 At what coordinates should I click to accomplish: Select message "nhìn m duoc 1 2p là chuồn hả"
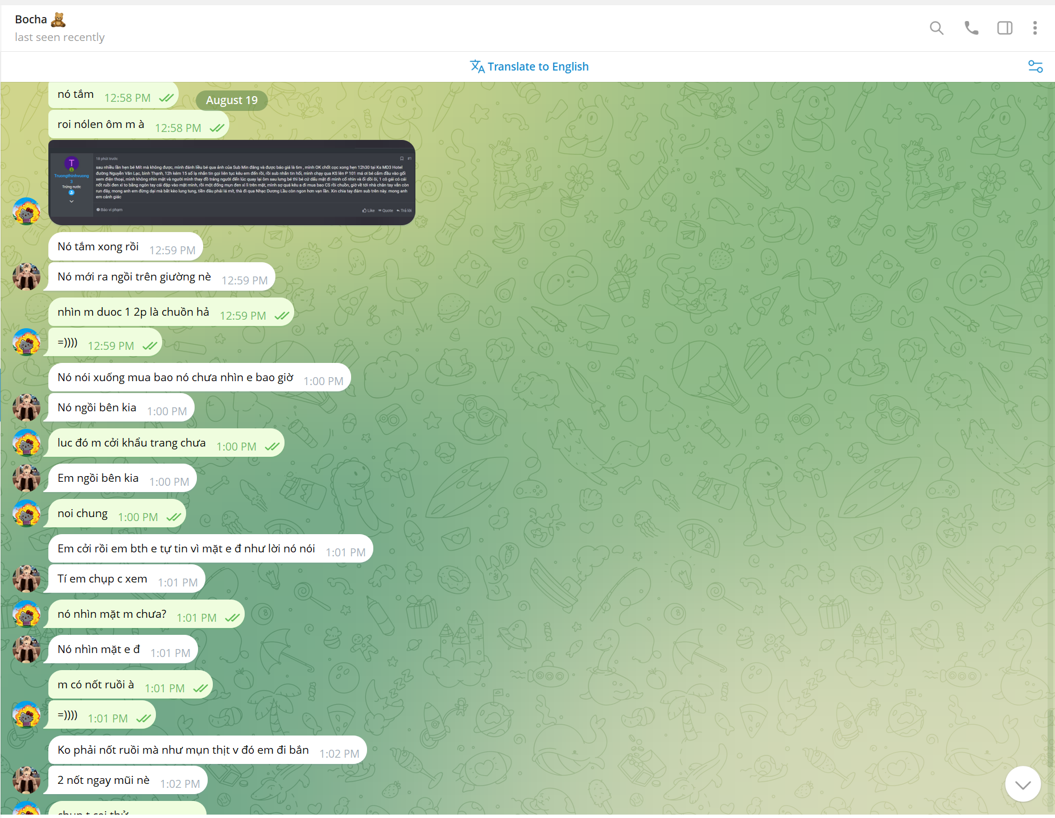[x=171, y=312]
